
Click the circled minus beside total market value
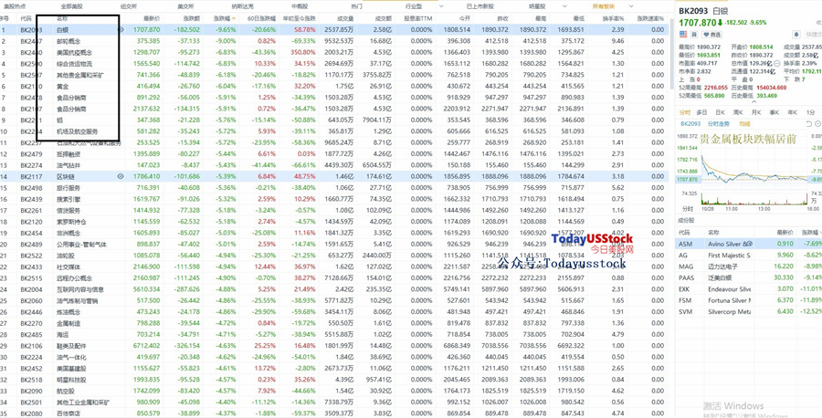(777, 63)
